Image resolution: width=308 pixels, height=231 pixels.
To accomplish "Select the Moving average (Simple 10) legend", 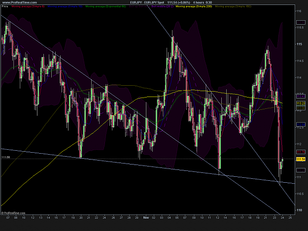I will pyautogui.click(x=65, y=6).
